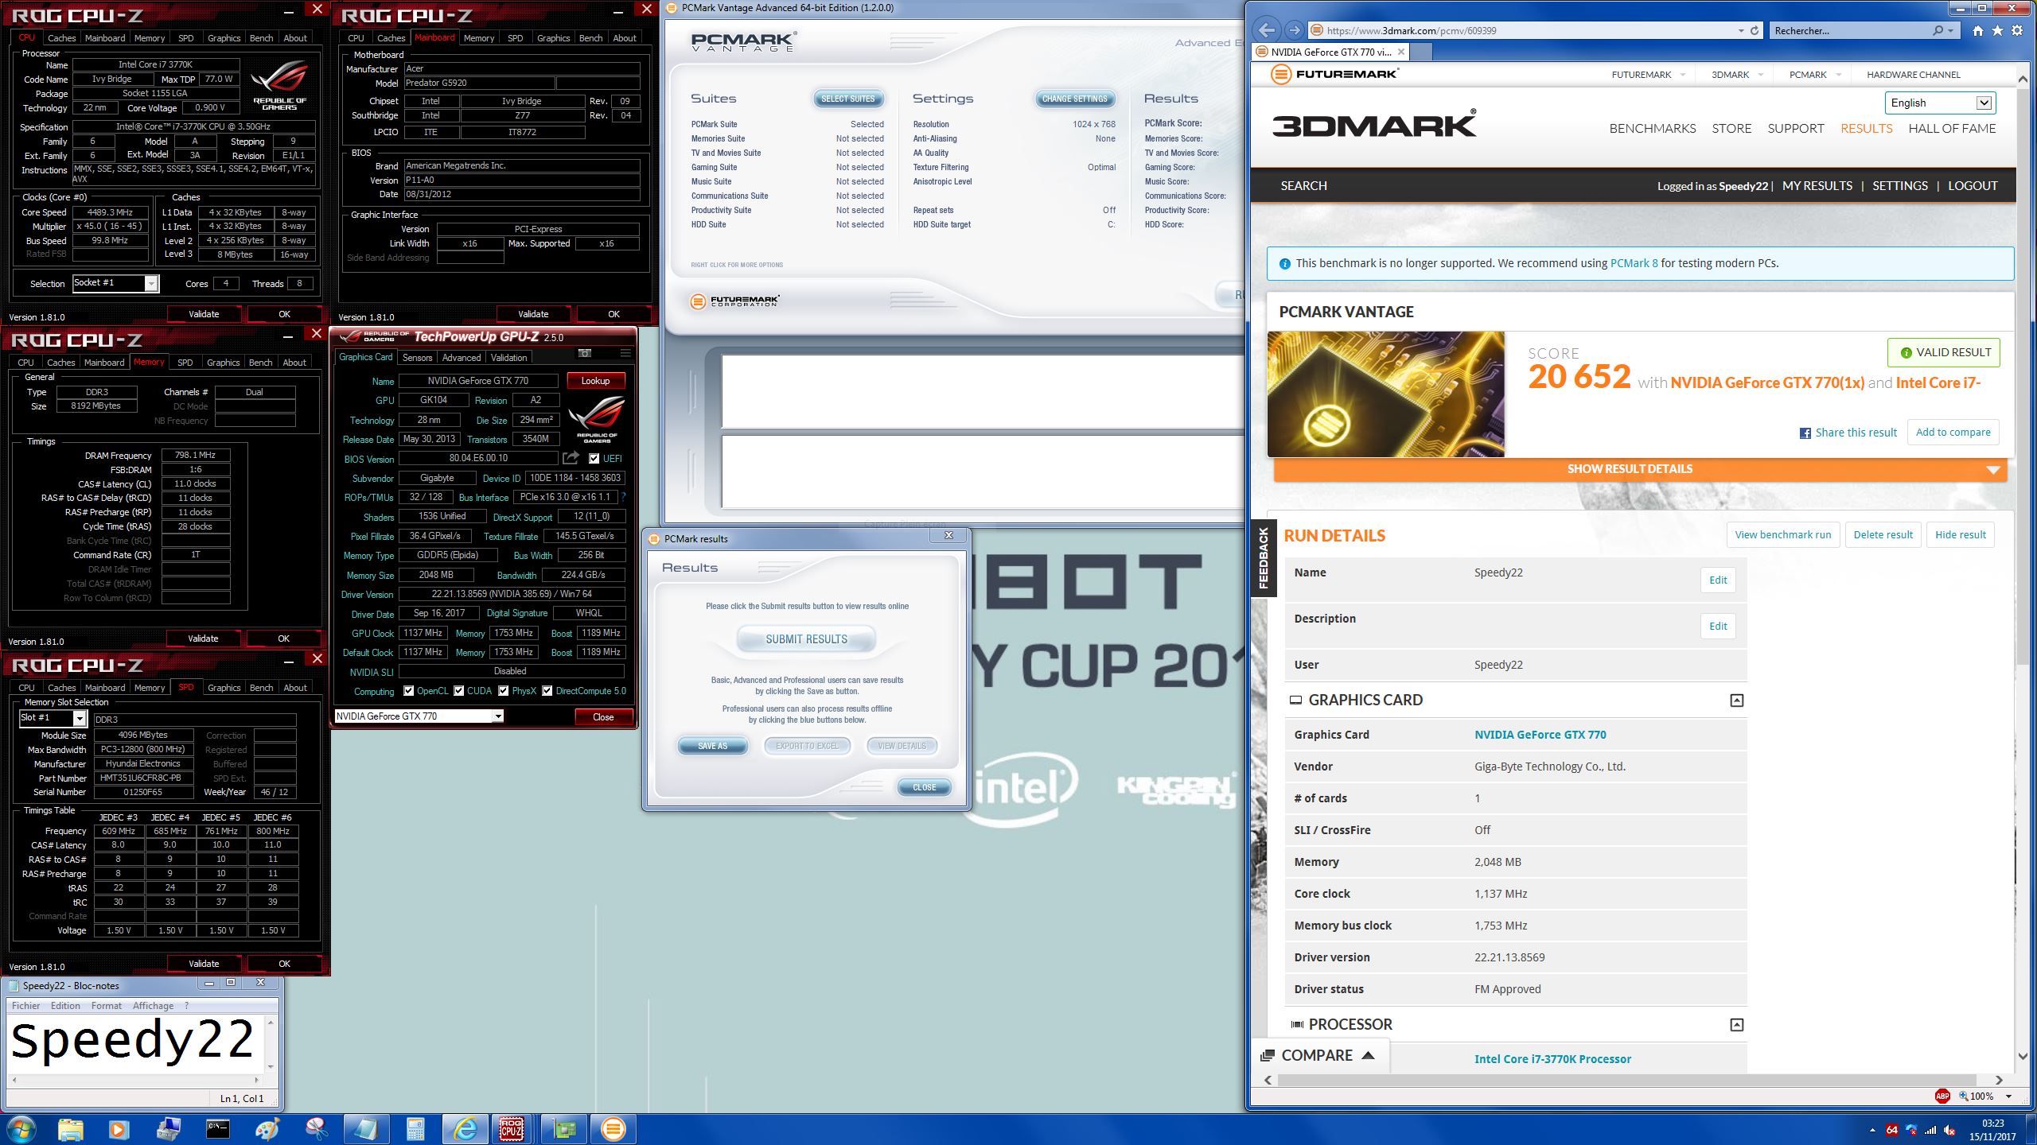This screenshot has width=2037, height=1145.
Task: Click the Internet Explorer taskbar icon
Action: [465, 1128]
